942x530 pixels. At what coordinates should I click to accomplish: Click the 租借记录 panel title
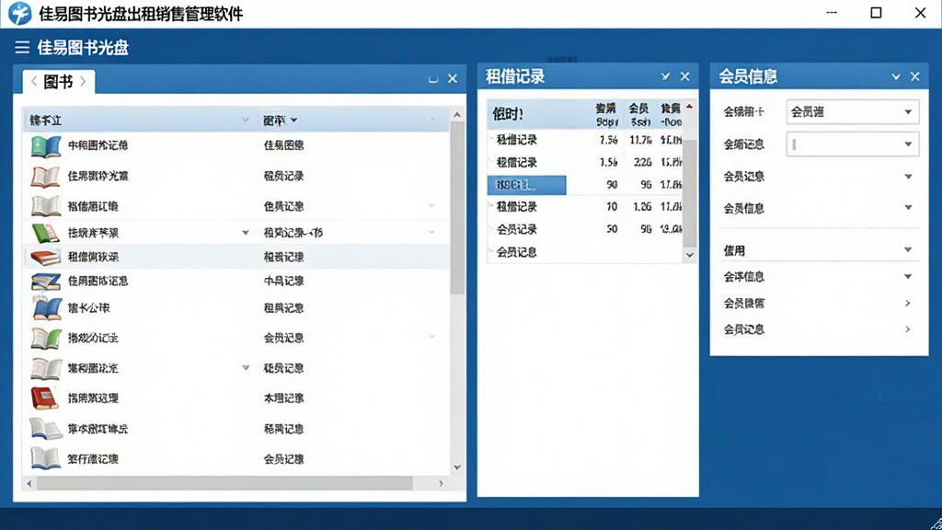[515, 76]
